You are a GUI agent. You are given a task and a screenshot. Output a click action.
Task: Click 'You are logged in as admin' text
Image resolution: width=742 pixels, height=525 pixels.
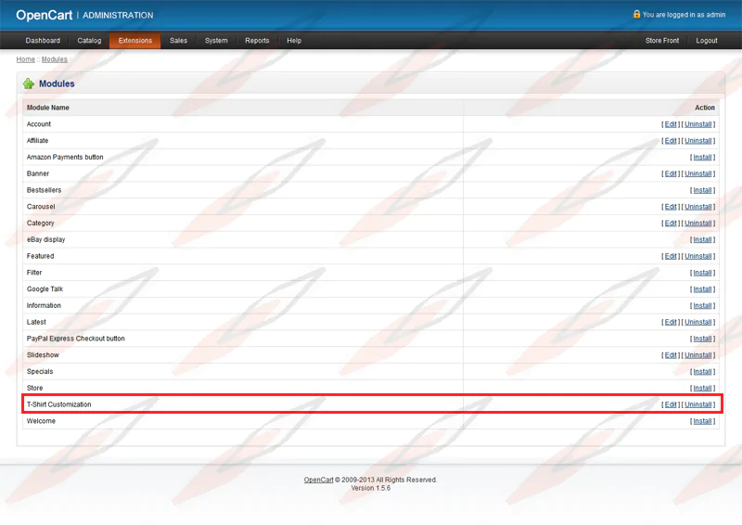[684, 15]
